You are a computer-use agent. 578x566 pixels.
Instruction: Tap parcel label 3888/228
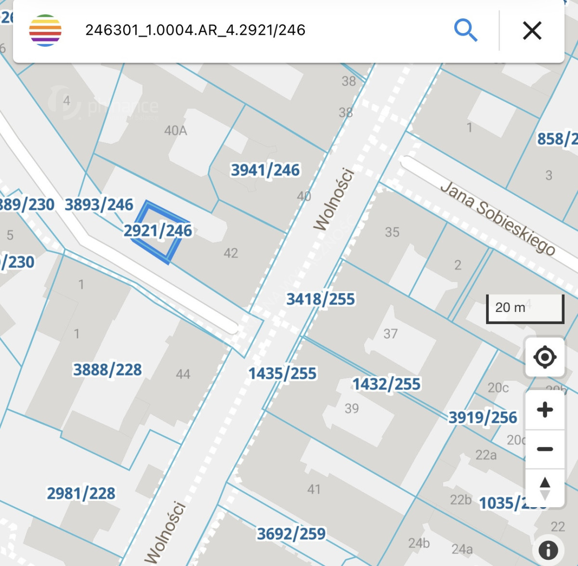pos(107,370)
